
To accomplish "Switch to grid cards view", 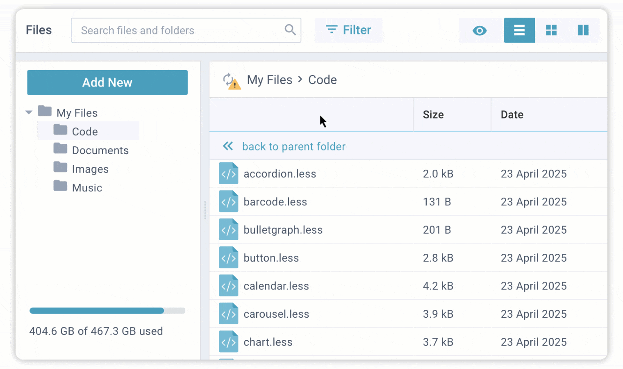I will (x=551, y=30).
